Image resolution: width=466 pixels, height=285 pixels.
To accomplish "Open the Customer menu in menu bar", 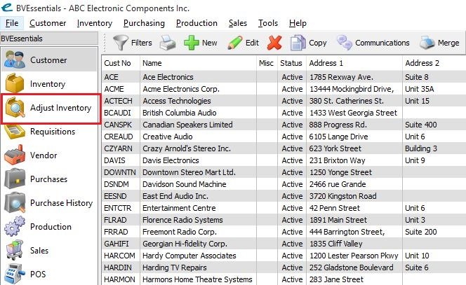I will point(48,23).
